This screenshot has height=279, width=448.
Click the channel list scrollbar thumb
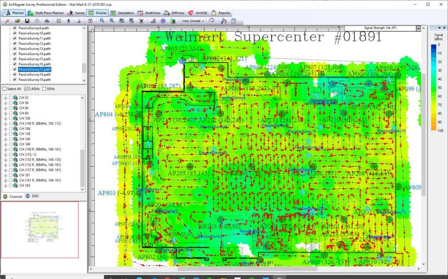pyautogui.click(x=83, y=167)
